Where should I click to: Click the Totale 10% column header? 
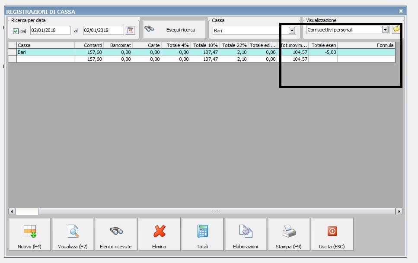point(204,45)
